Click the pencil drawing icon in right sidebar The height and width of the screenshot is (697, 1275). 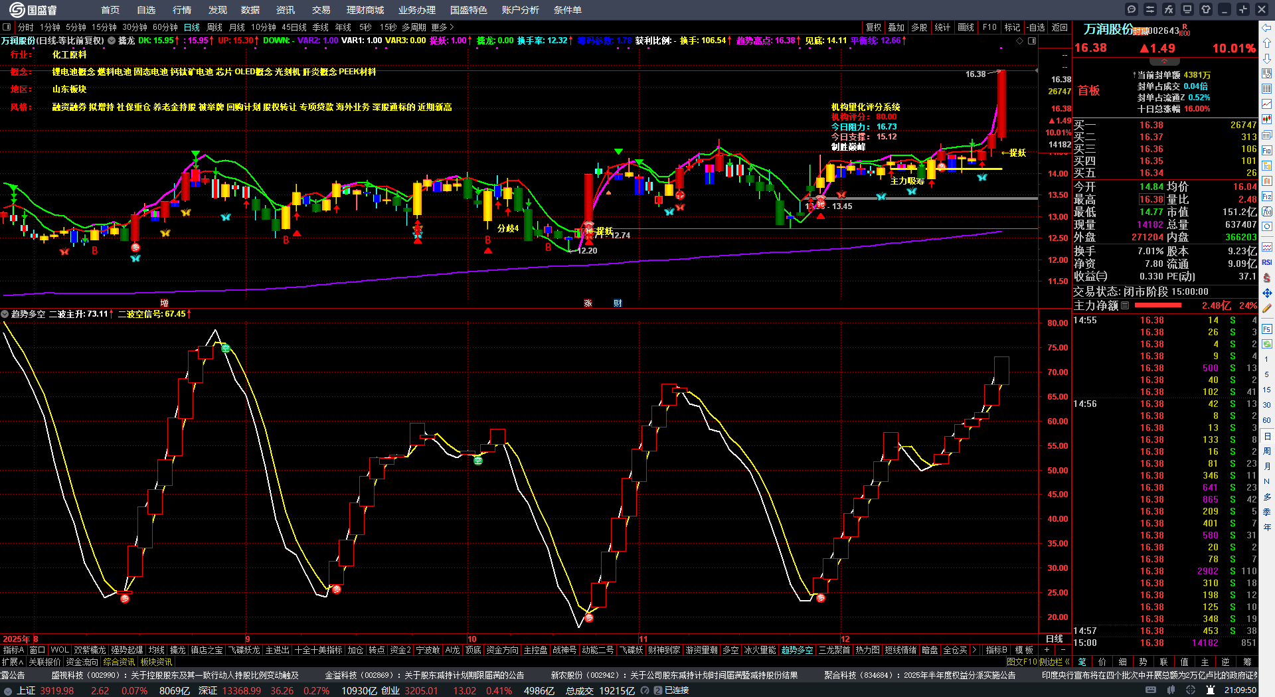[1267, 308]
